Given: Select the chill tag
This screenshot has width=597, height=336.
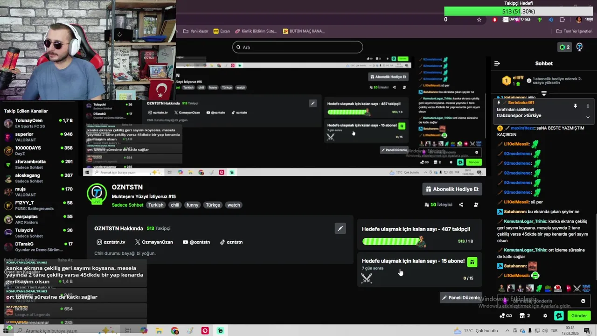Looking at the screenshot, I should [x=175, y=205].
